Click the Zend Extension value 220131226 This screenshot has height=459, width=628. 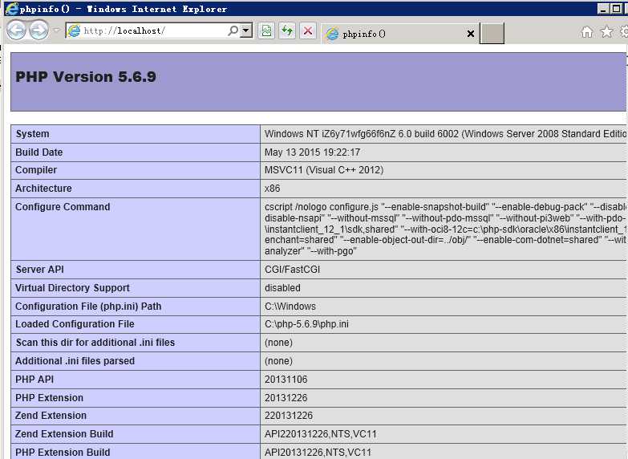pos(289,416)
